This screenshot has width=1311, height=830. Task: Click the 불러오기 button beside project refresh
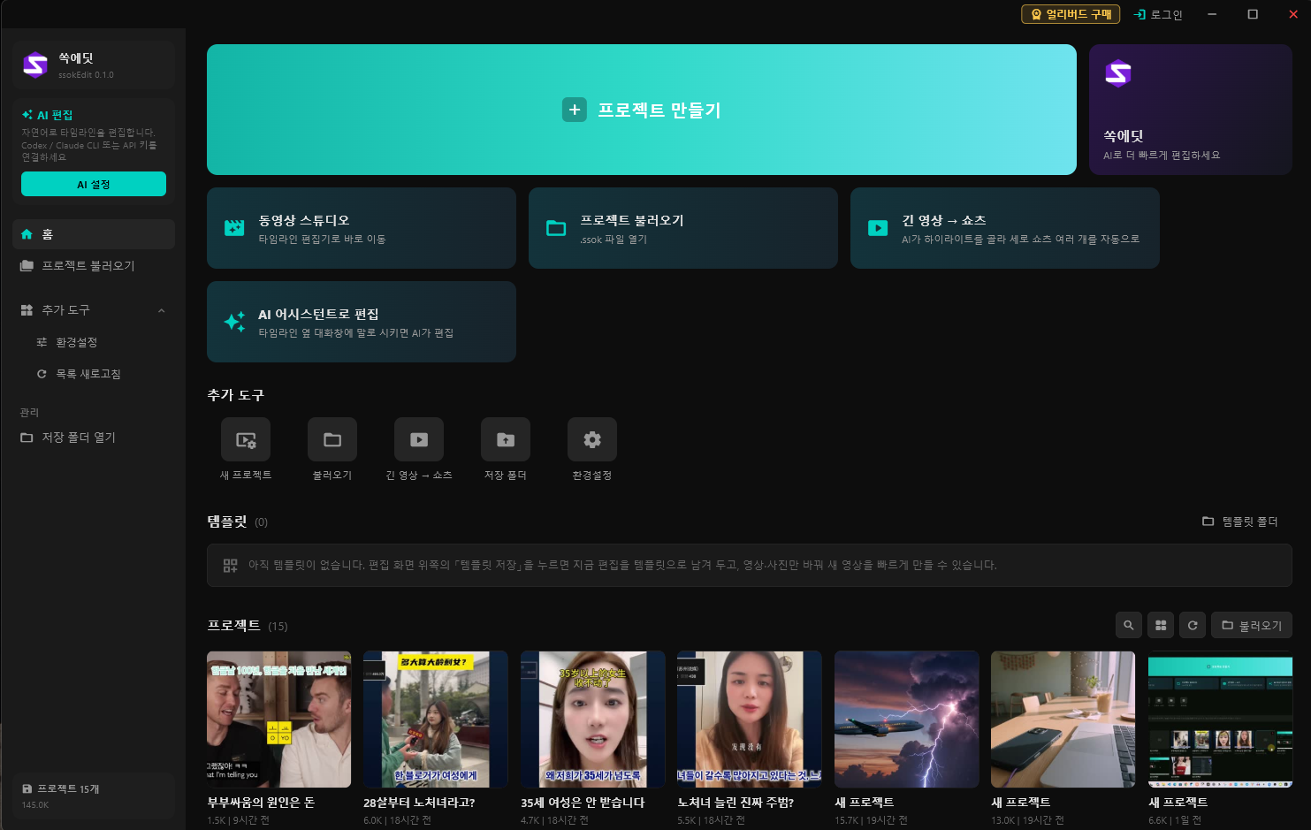[1252, 625]
